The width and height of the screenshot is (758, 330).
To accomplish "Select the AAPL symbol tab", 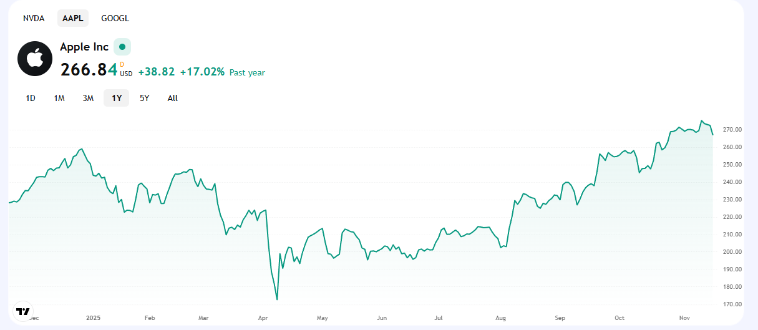I will click(x=73, y=18).
